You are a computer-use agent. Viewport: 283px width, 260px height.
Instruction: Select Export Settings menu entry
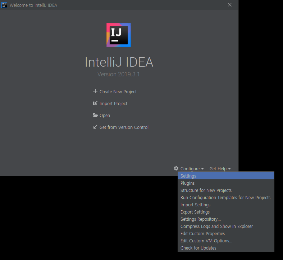tap(226, 212)
